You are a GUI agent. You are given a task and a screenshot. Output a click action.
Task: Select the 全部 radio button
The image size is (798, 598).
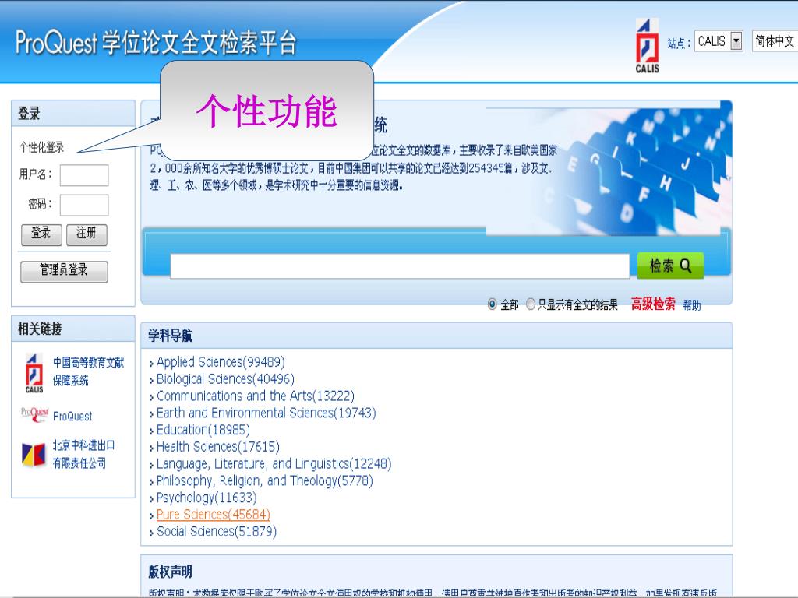493,304
